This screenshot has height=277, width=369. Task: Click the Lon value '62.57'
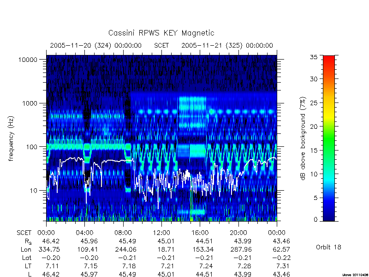tap(281, 249)
